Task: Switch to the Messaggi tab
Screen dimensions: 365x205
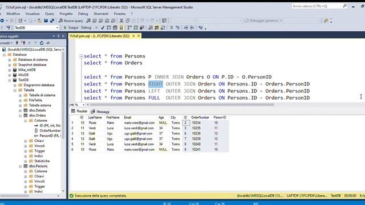Action: 100,112
